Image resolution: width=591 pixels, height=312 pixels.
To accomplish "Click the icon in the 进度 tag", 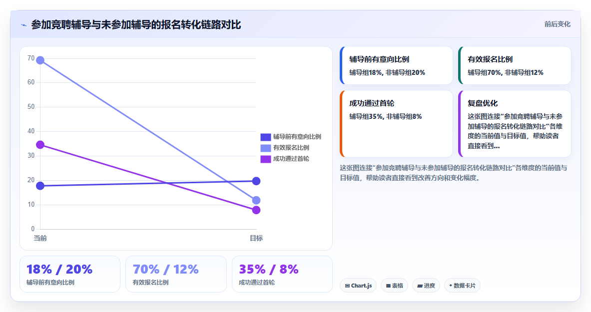I will 420,286.
